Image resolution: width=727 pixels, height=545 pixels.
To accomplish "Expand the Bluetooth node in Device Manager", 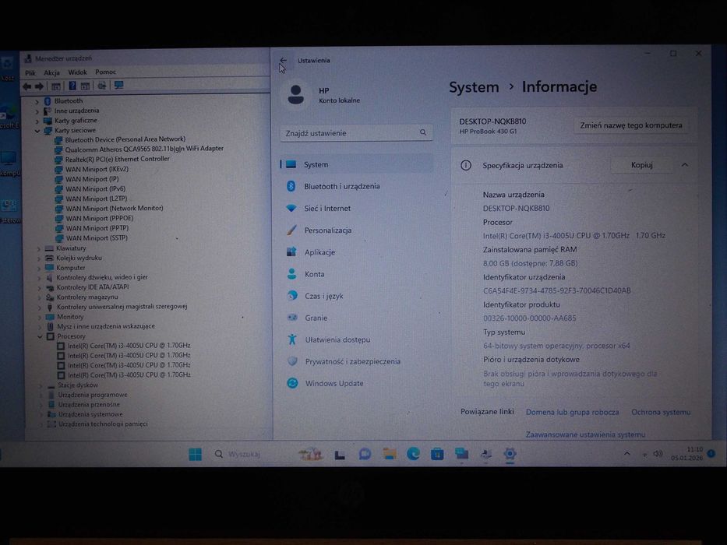I will coord(37,101).
